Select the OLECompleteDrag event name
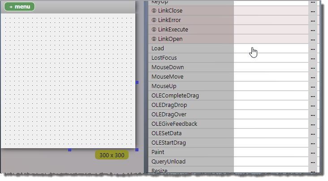 (x=175, y=96)
